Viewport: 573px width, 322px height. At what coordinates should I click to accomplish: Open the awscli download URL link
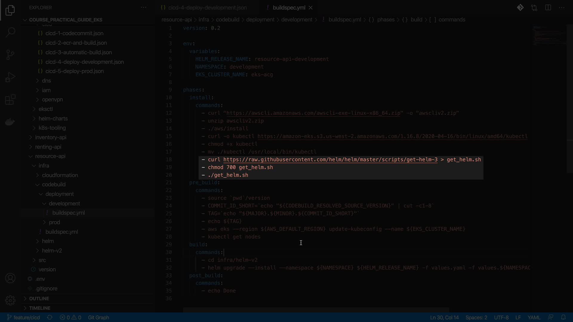coord(313,113)
